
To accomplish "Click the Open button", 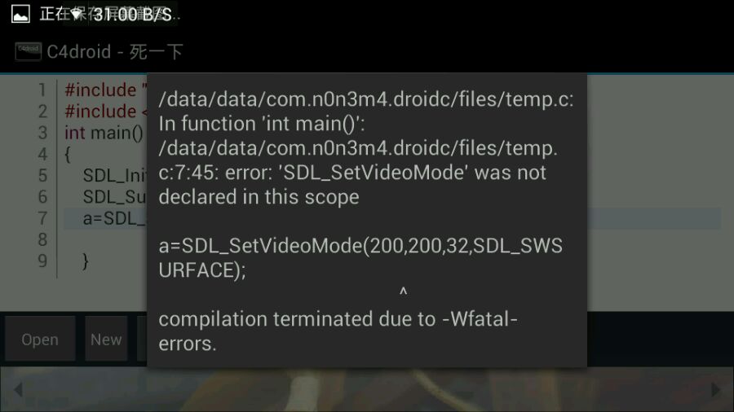I will tap(40, 340).
